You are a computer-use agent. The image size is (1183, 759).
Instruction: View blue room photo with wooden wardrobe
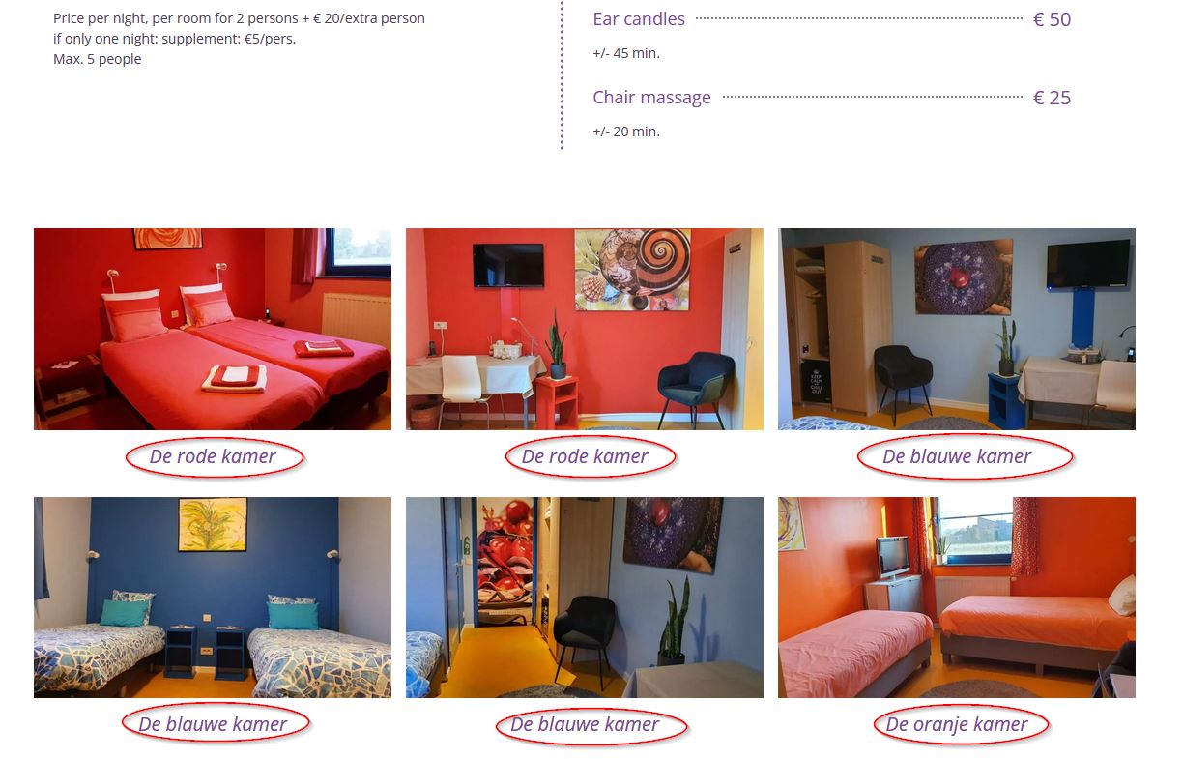point(957,329)
